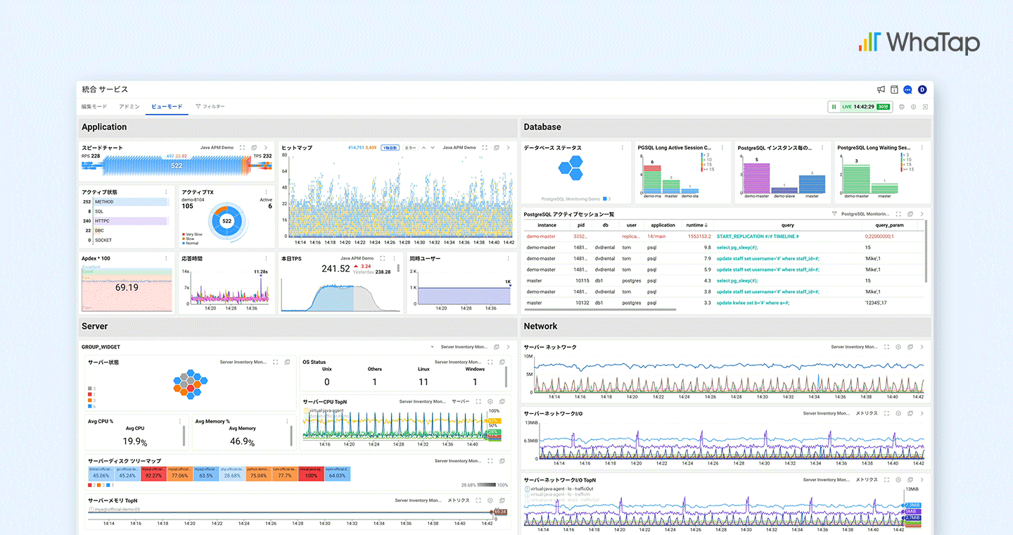Pause the LIVE data stream

coord(833,106)
